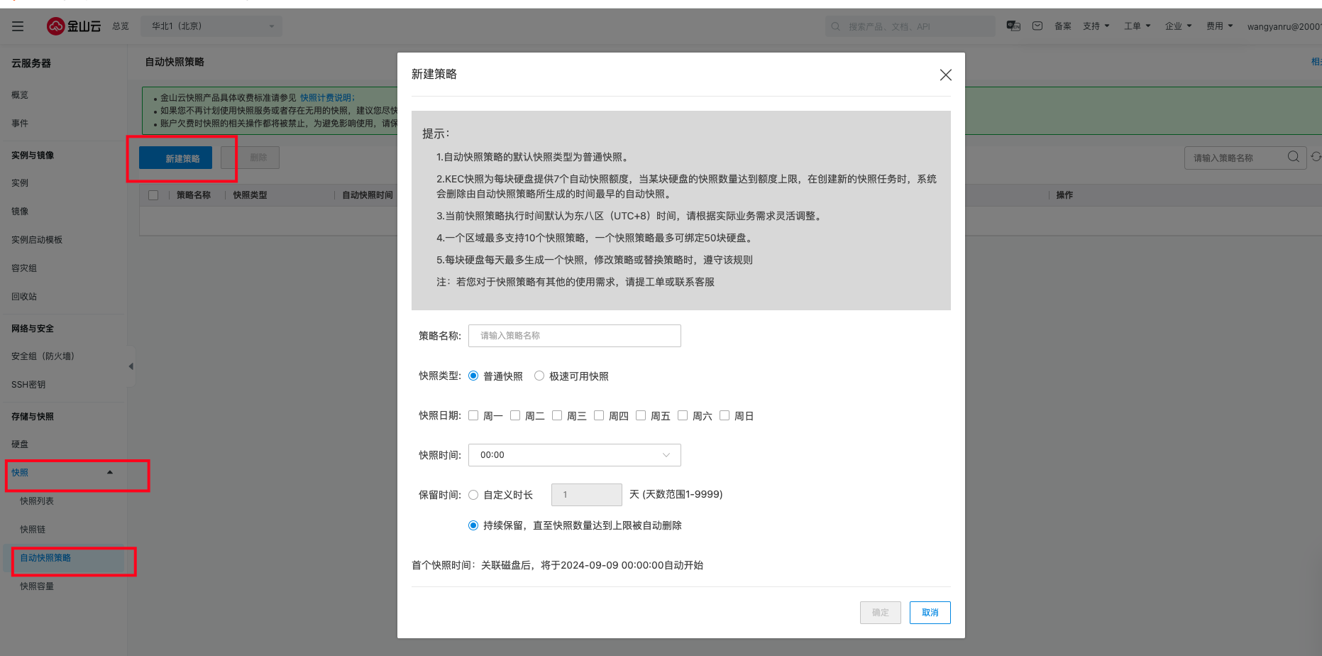Close the 新建策略 dialog with X
The width and height of the screenshot is (1322, 656).
pos(945,75)
